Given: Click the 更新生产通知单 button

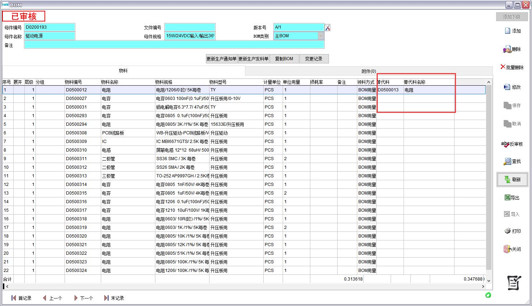Looking at the screenshot, I should click(221, 59).
